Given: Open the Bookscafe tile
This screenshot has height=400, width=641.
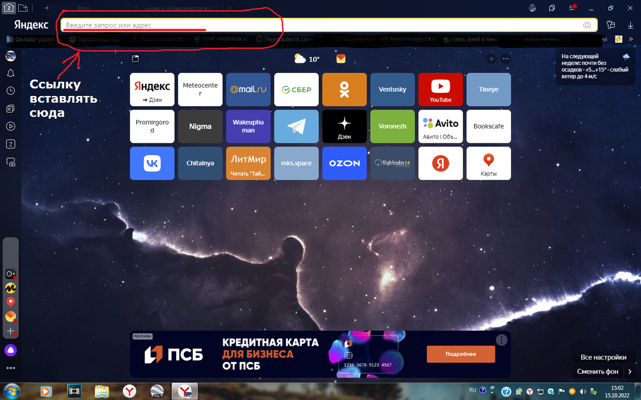Looking at the screenshot, I should point(489,126).
